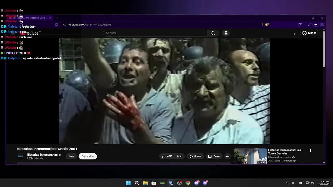This screenshot has width=333, height=187.
Task: View site information icon in address bar
Action: 64,25
